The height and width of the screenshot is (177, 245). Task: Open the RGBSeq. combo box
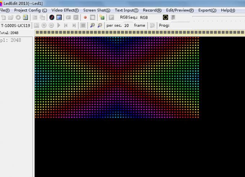click(x=150, y=17)
